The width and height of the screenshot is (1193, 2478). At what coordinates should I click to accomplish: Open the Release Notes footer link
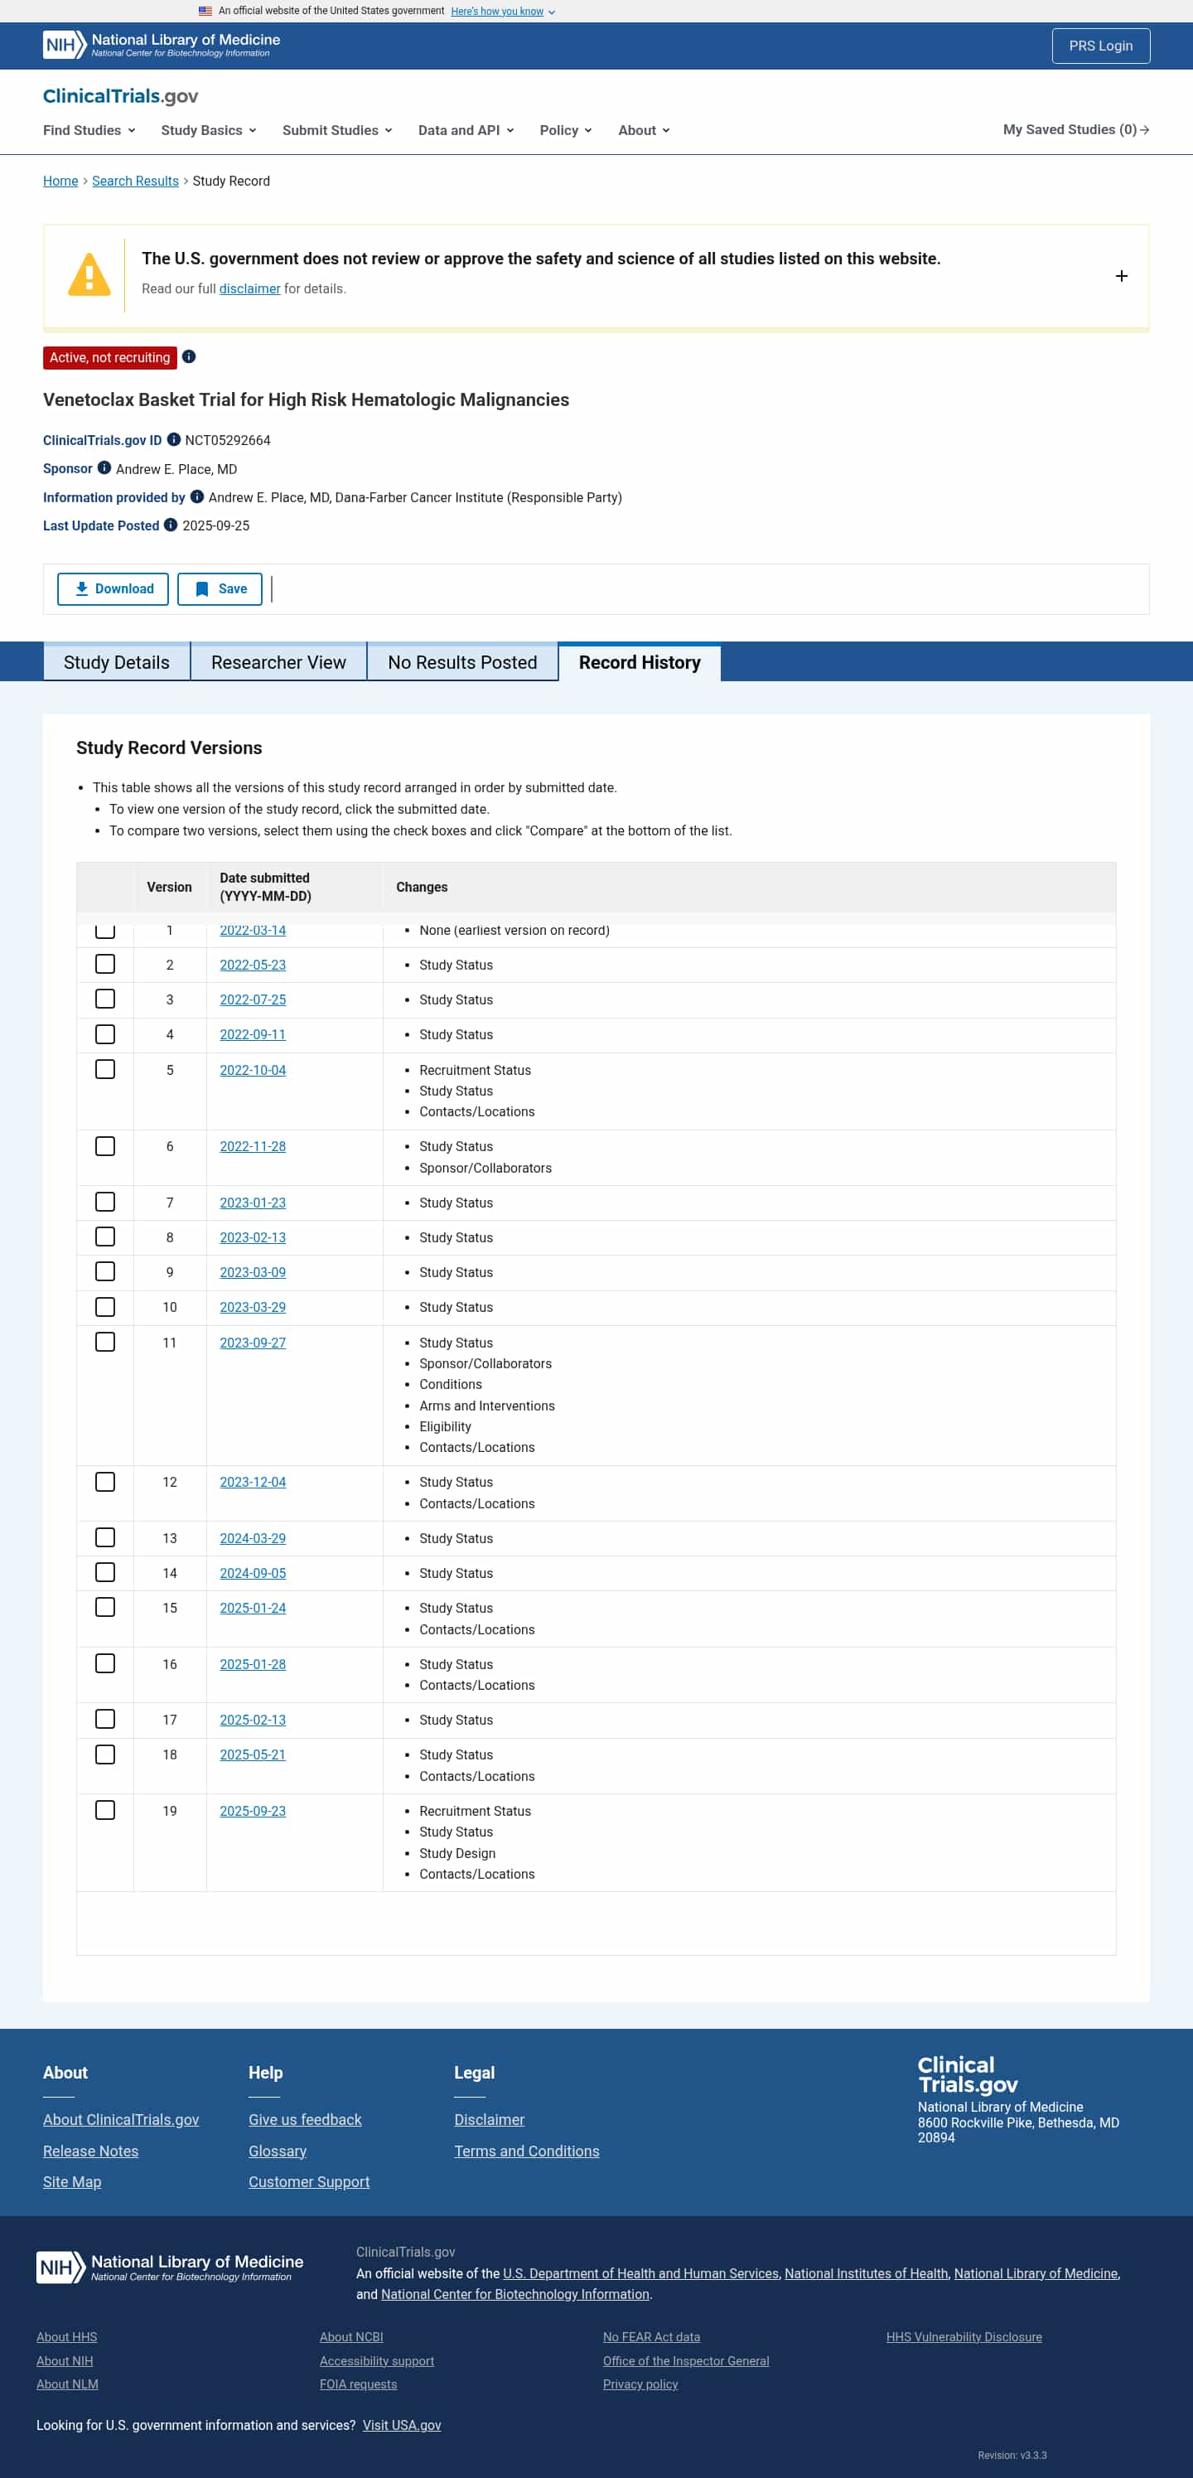click(90, 2151)
